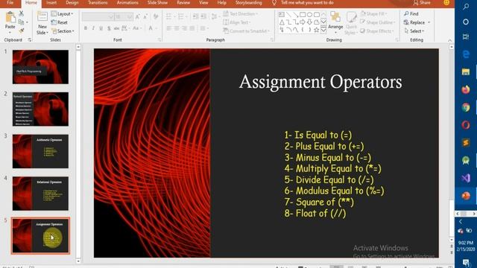This screenshot has height=268, width=477.
Task: Click the Find button
Action: 411,13
